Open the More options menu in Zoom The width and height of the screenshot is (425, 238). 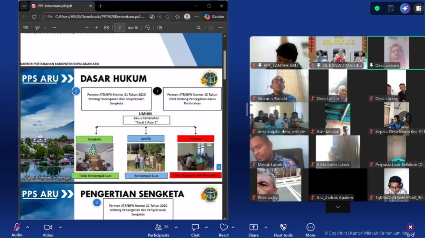pyautogui.click(x=310, y=227)
